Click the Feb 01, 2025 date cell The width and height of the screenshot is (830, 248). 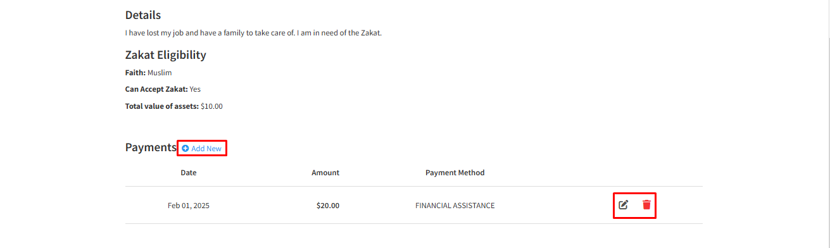[189, 206]
